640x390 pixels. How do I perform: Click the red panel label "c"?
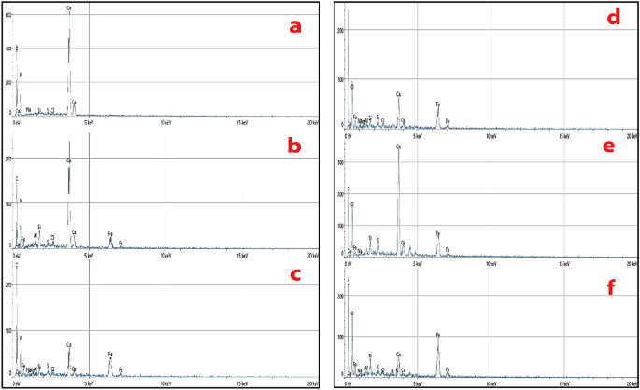pyautogui.click(x=295, y=274)
